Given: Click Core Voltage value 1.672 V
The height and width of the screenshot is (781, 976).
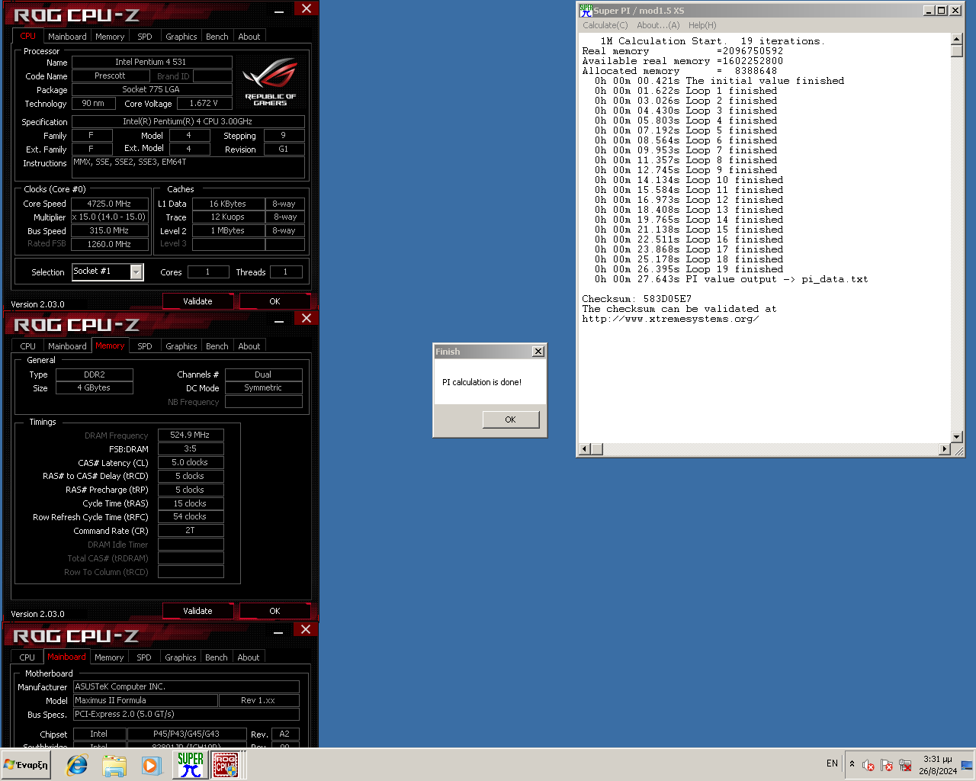Looking at the screenshot, I should coord(204,103).
